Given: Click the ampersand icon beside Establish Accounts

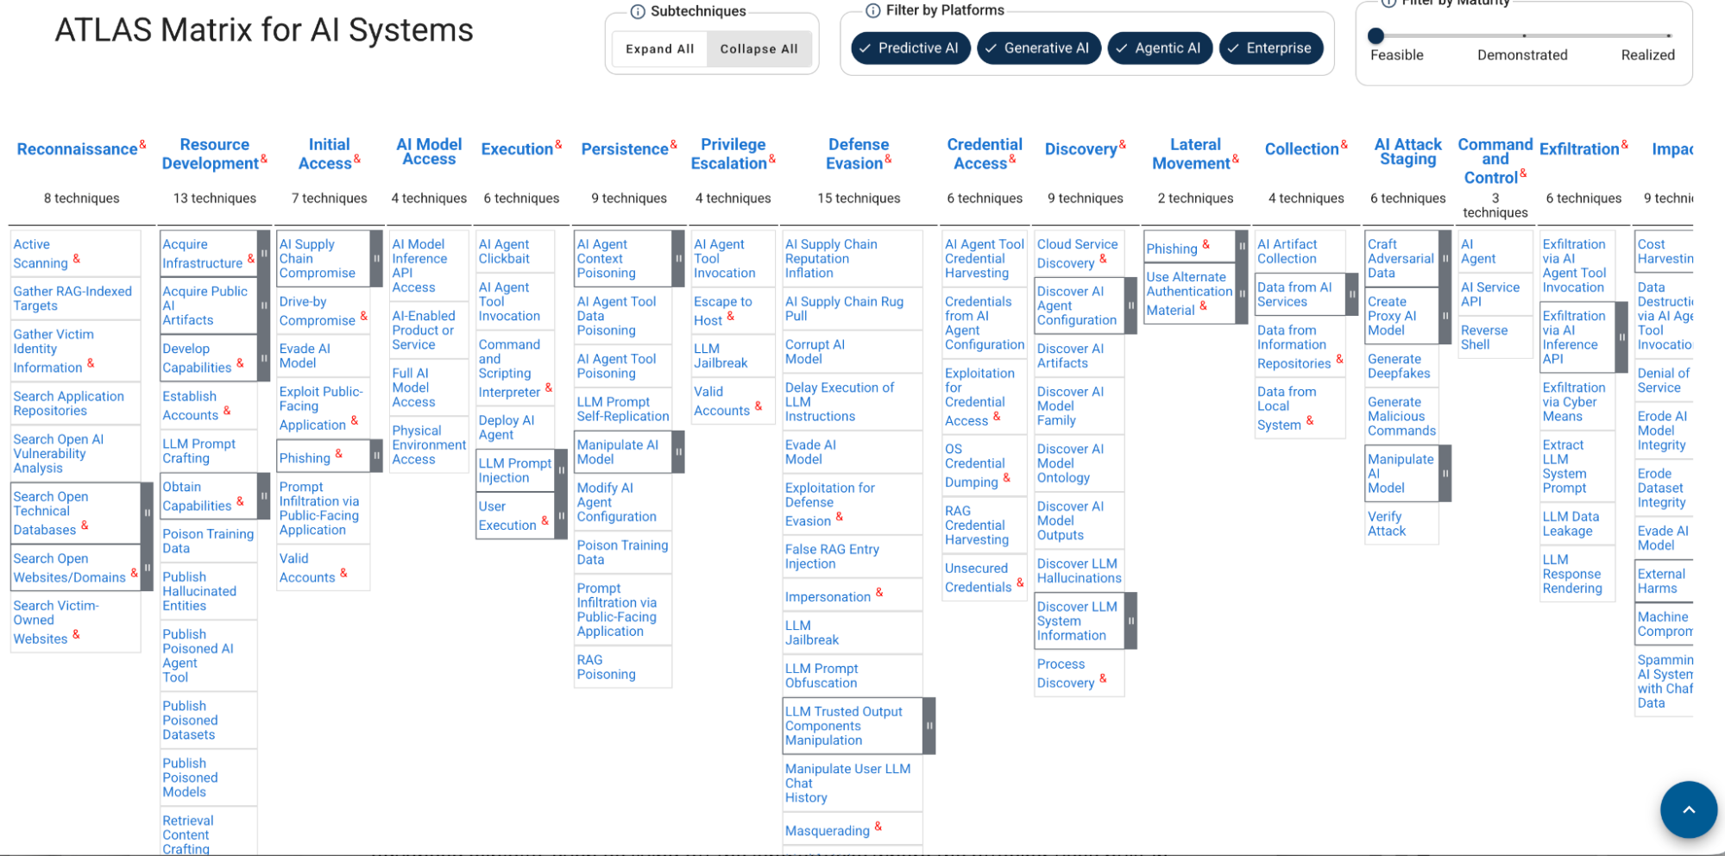Looking at the screenshot, I should tap(226, 411).
